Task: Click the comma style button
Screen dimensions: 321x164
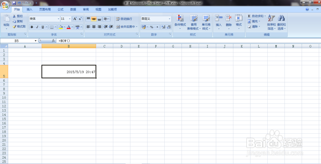Action: tap(157, 27)
